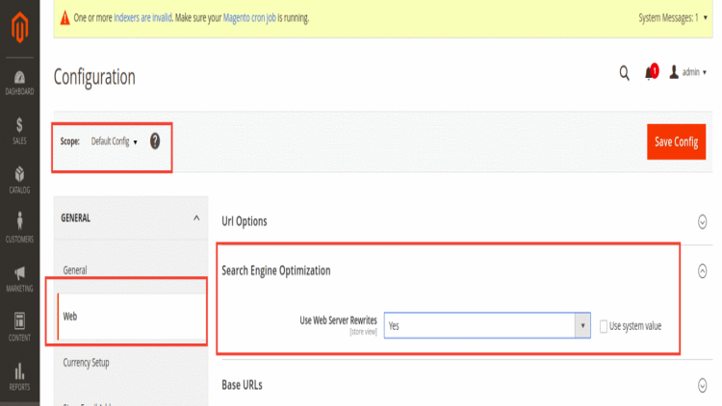The height and width of the screenshot is (406, 722).
Task: Click the search magnifier icon
Action: point(624,73)
